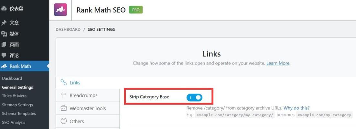Screen dimensions: 356x129
Task: Click the pushpin icon for Posts
Action: coord(4,23)
